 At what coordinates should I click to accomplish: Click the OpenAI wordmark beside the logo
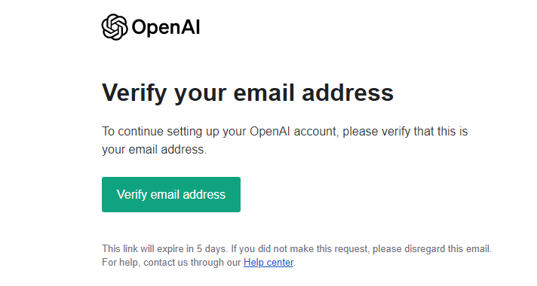coord(166,27)
